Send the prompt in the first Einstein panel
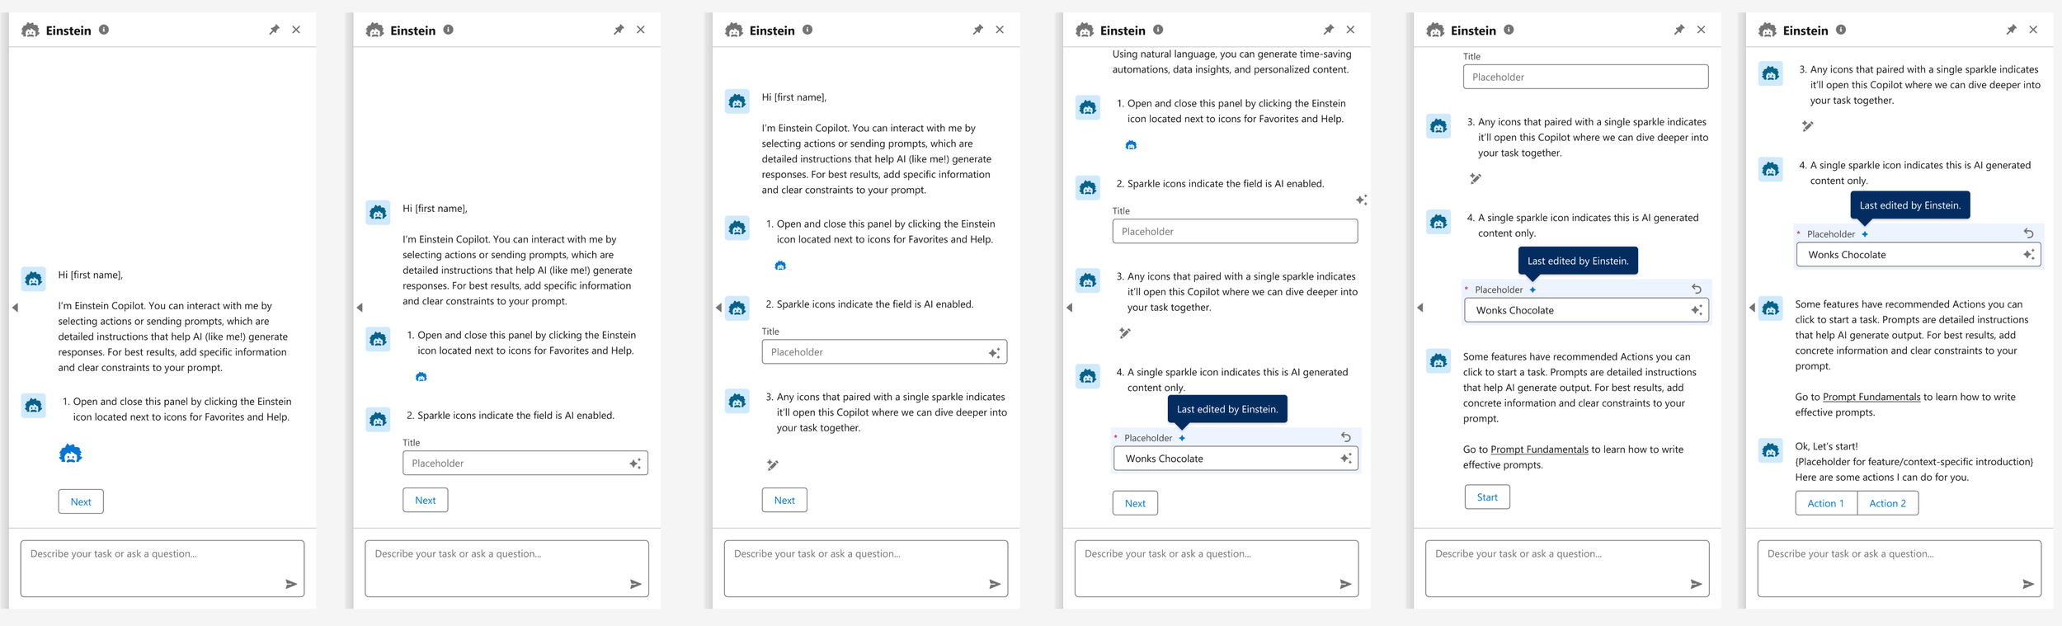 tap(291, 584)
